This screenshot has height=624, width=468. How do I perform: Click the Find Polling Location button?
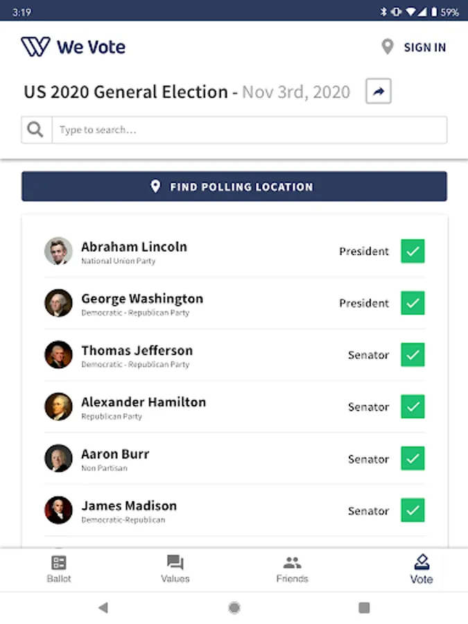tap(234, 187)
